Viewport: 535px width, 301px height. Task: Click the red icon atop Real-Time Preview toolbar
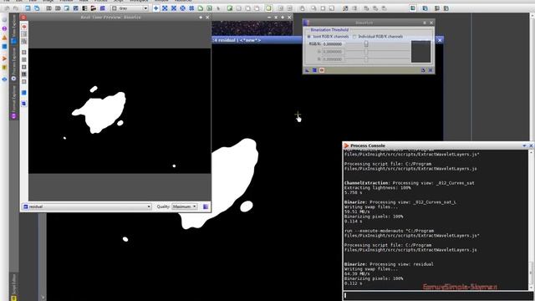24,27
